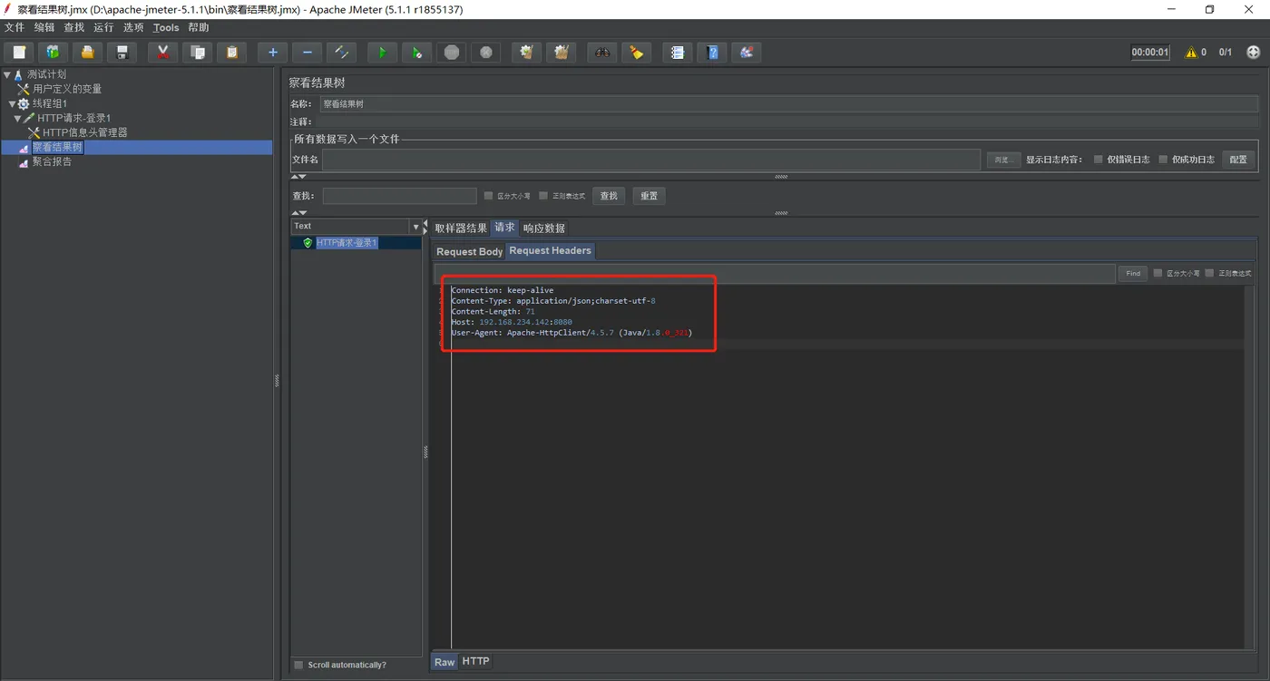Open the 运行 menu
1270x681 pixels.
point(103,28)
